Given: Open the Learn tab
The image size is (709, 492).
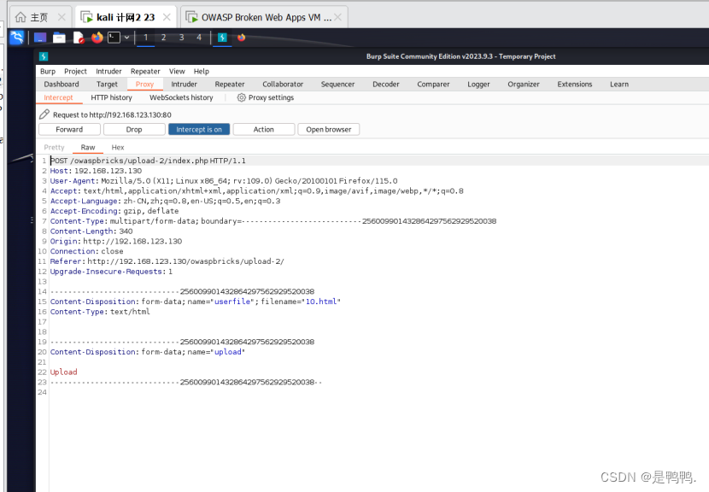Looking at the screenshot, I should click(619, 84).
